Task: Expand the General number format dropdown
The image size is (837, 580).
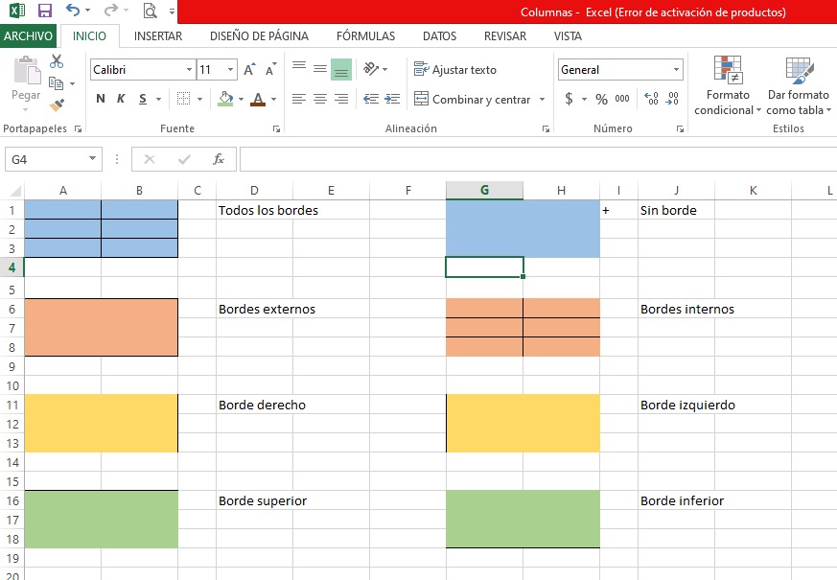Action: tap(676, 70)
